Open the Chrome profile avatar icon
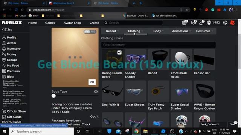 click(231, 10)
